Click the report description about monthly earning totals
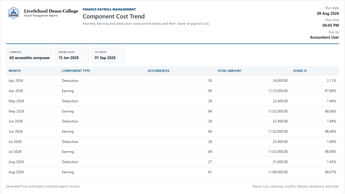 146,24
